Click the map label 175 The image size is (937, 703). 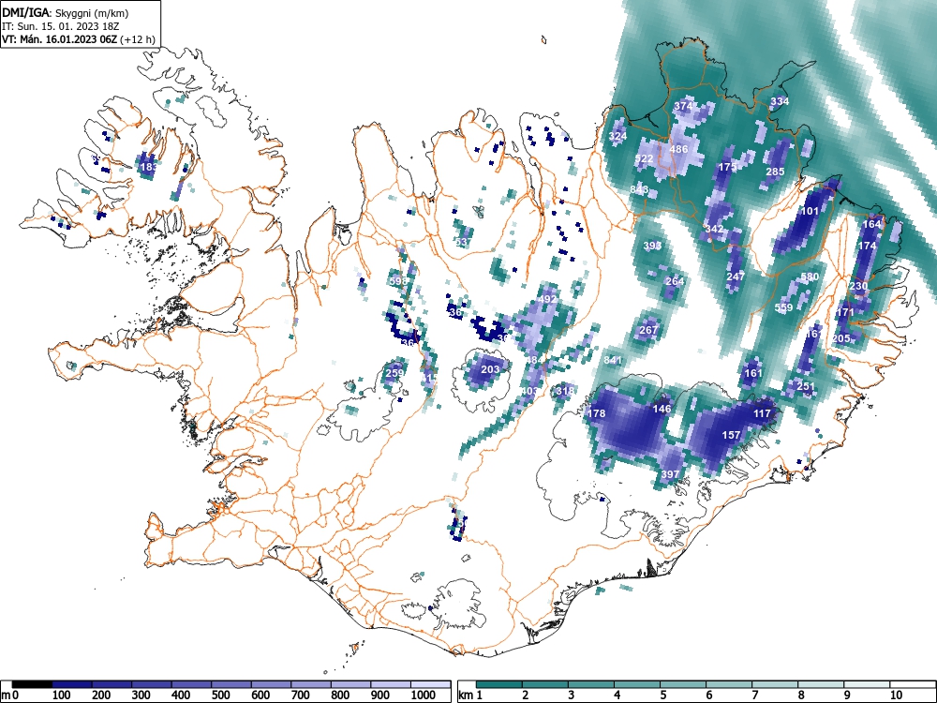(x=727, y=167)
